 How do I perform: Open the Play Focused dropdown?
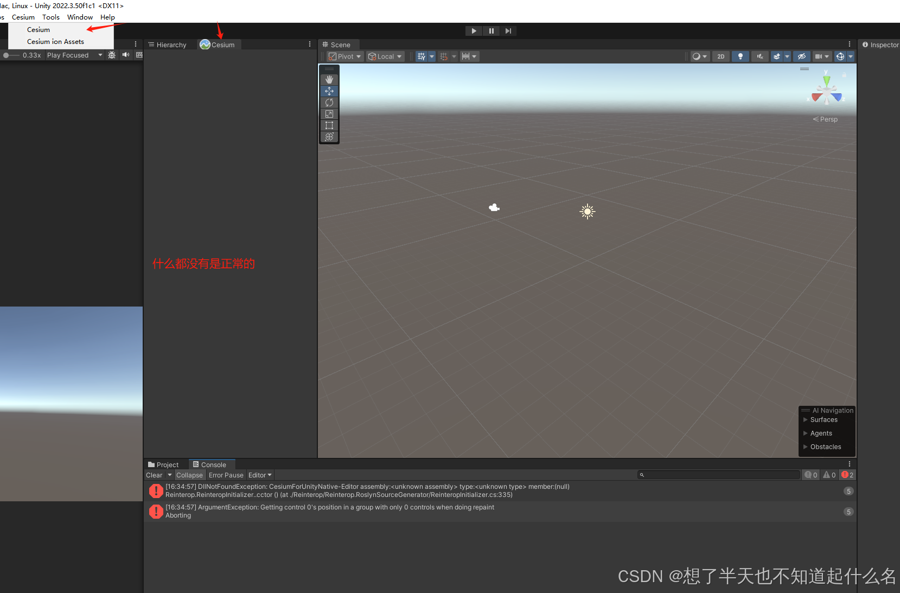[74, 55]
